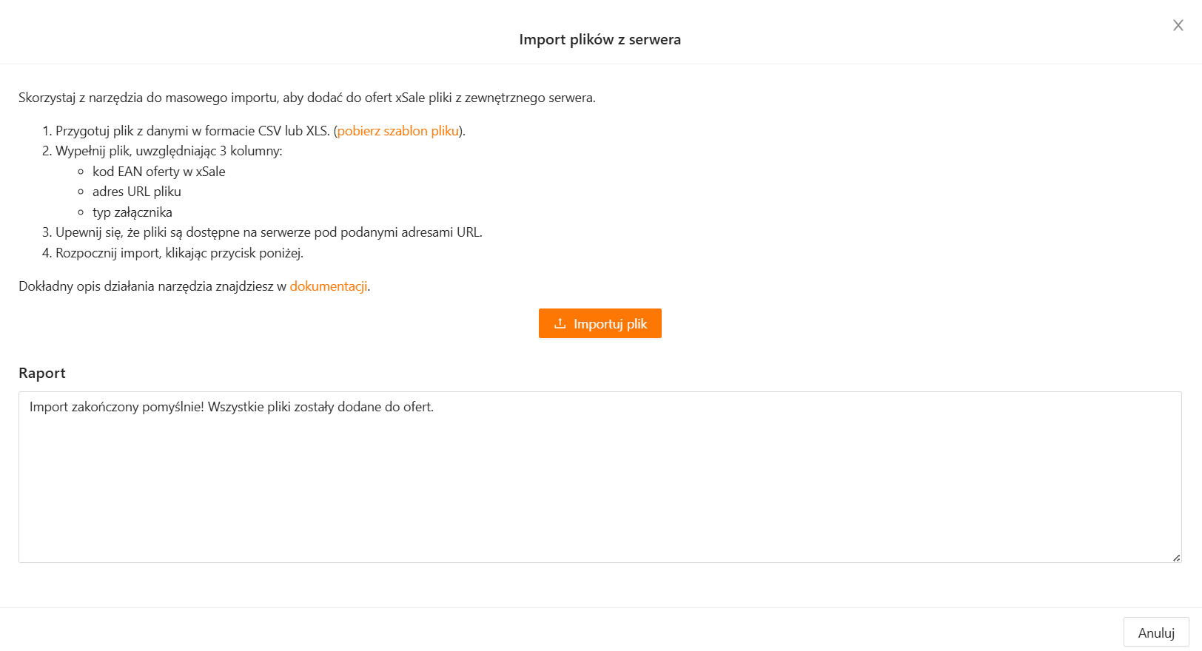Select the kod EAN oferty w xSale bullet
Viewport: 1202px width, 651px height.
tap(158, 172)
